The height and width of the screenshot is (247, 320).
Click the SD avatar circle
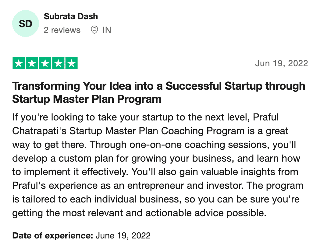pos(26,23)
